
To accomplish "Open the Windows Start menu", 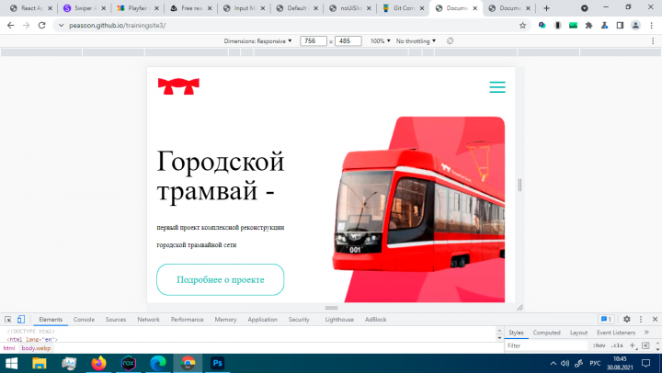I will pos(11,363).
